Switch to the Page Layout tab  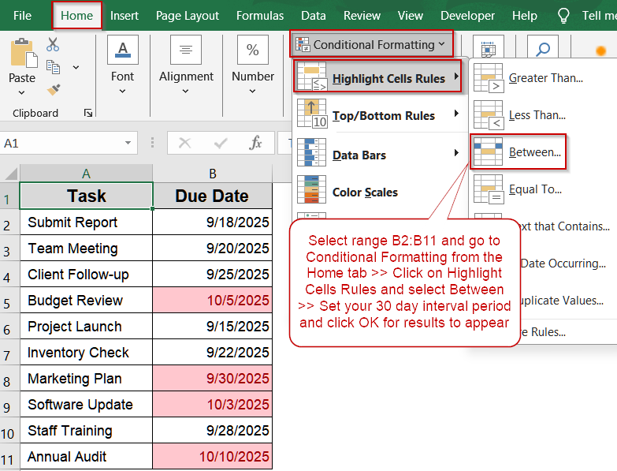click(187, 16)
